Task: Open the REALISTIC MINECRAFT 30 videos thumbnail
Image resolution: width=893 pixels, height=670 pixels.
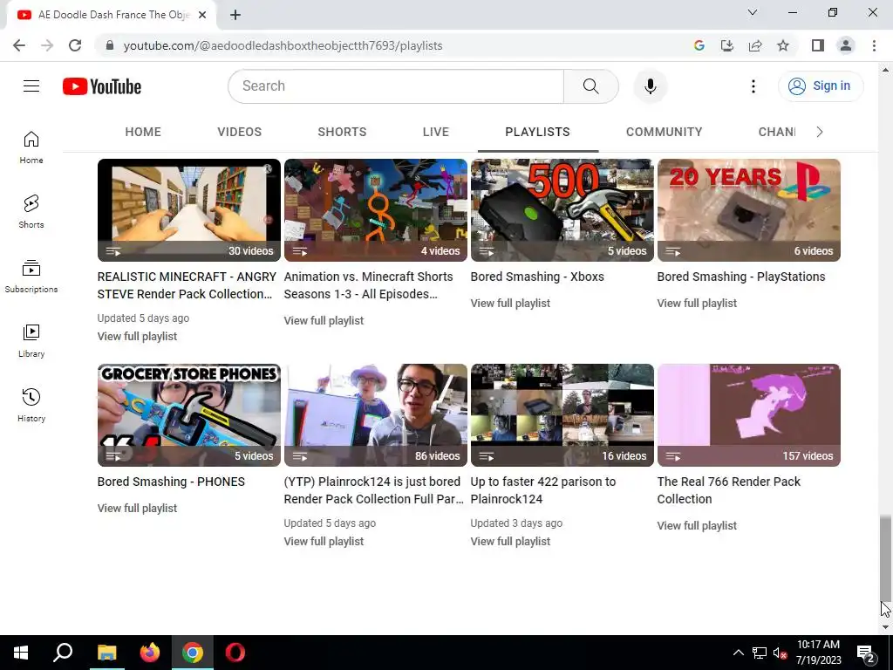Action: [x=189, y=210]
